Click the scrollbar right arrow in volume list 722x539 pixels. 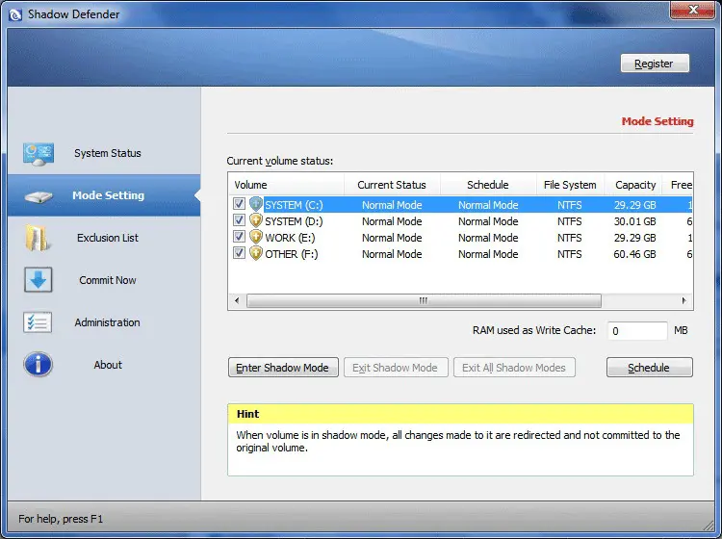[x=684, y=300]
